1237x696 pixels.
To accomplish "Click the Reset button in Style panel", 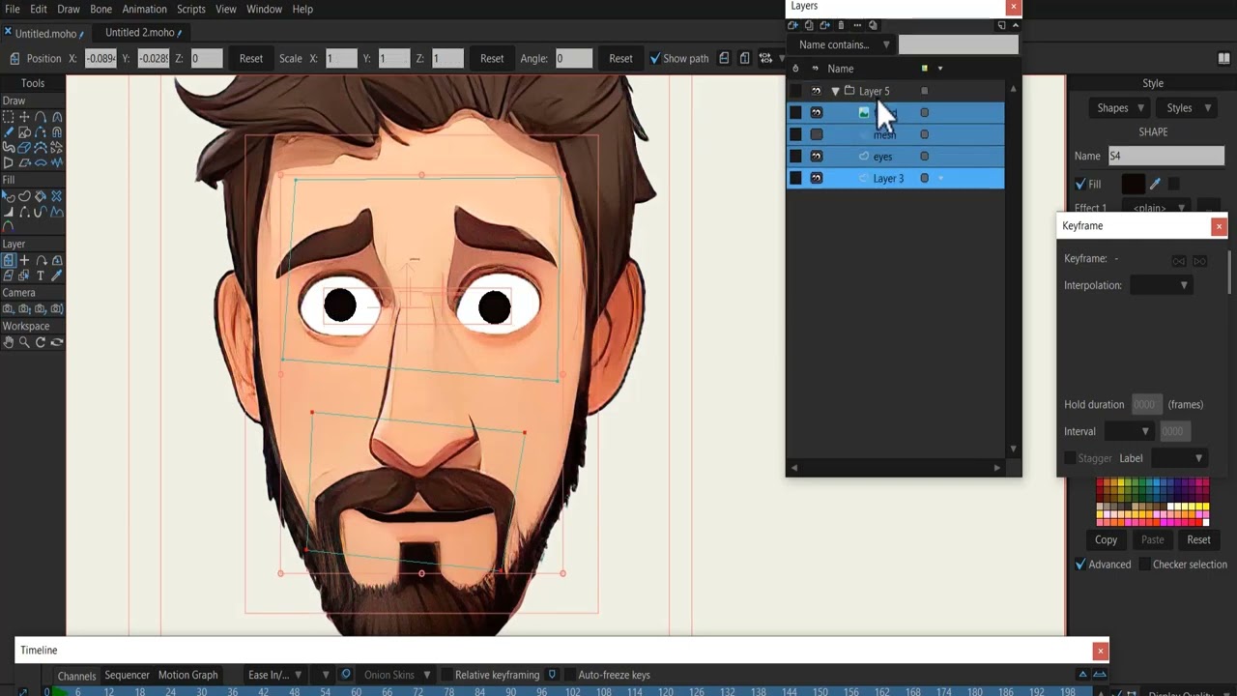I will (1199, 539).
